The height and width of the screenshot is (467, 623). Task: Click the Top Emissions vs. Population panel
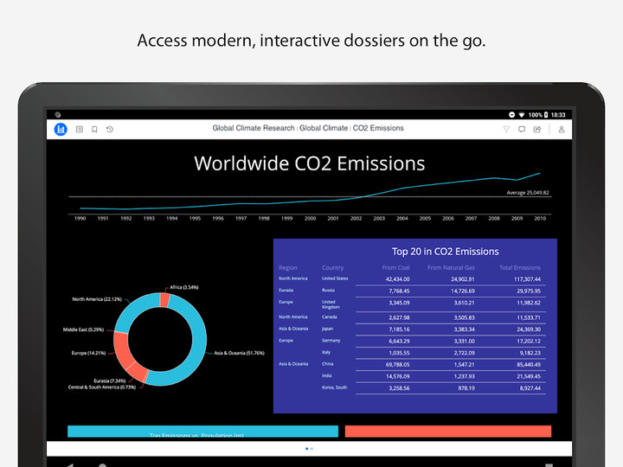pyautogui.click(x=202, y=432)
